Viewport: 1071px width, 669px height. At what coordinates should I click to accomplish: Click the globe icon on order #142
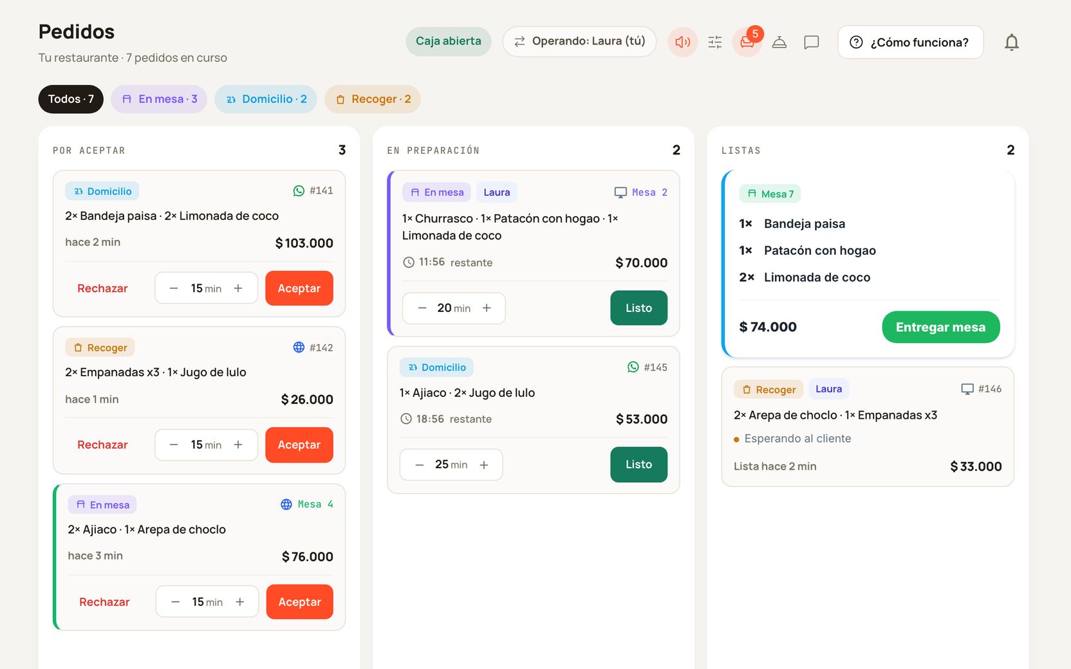coord(299,347)
